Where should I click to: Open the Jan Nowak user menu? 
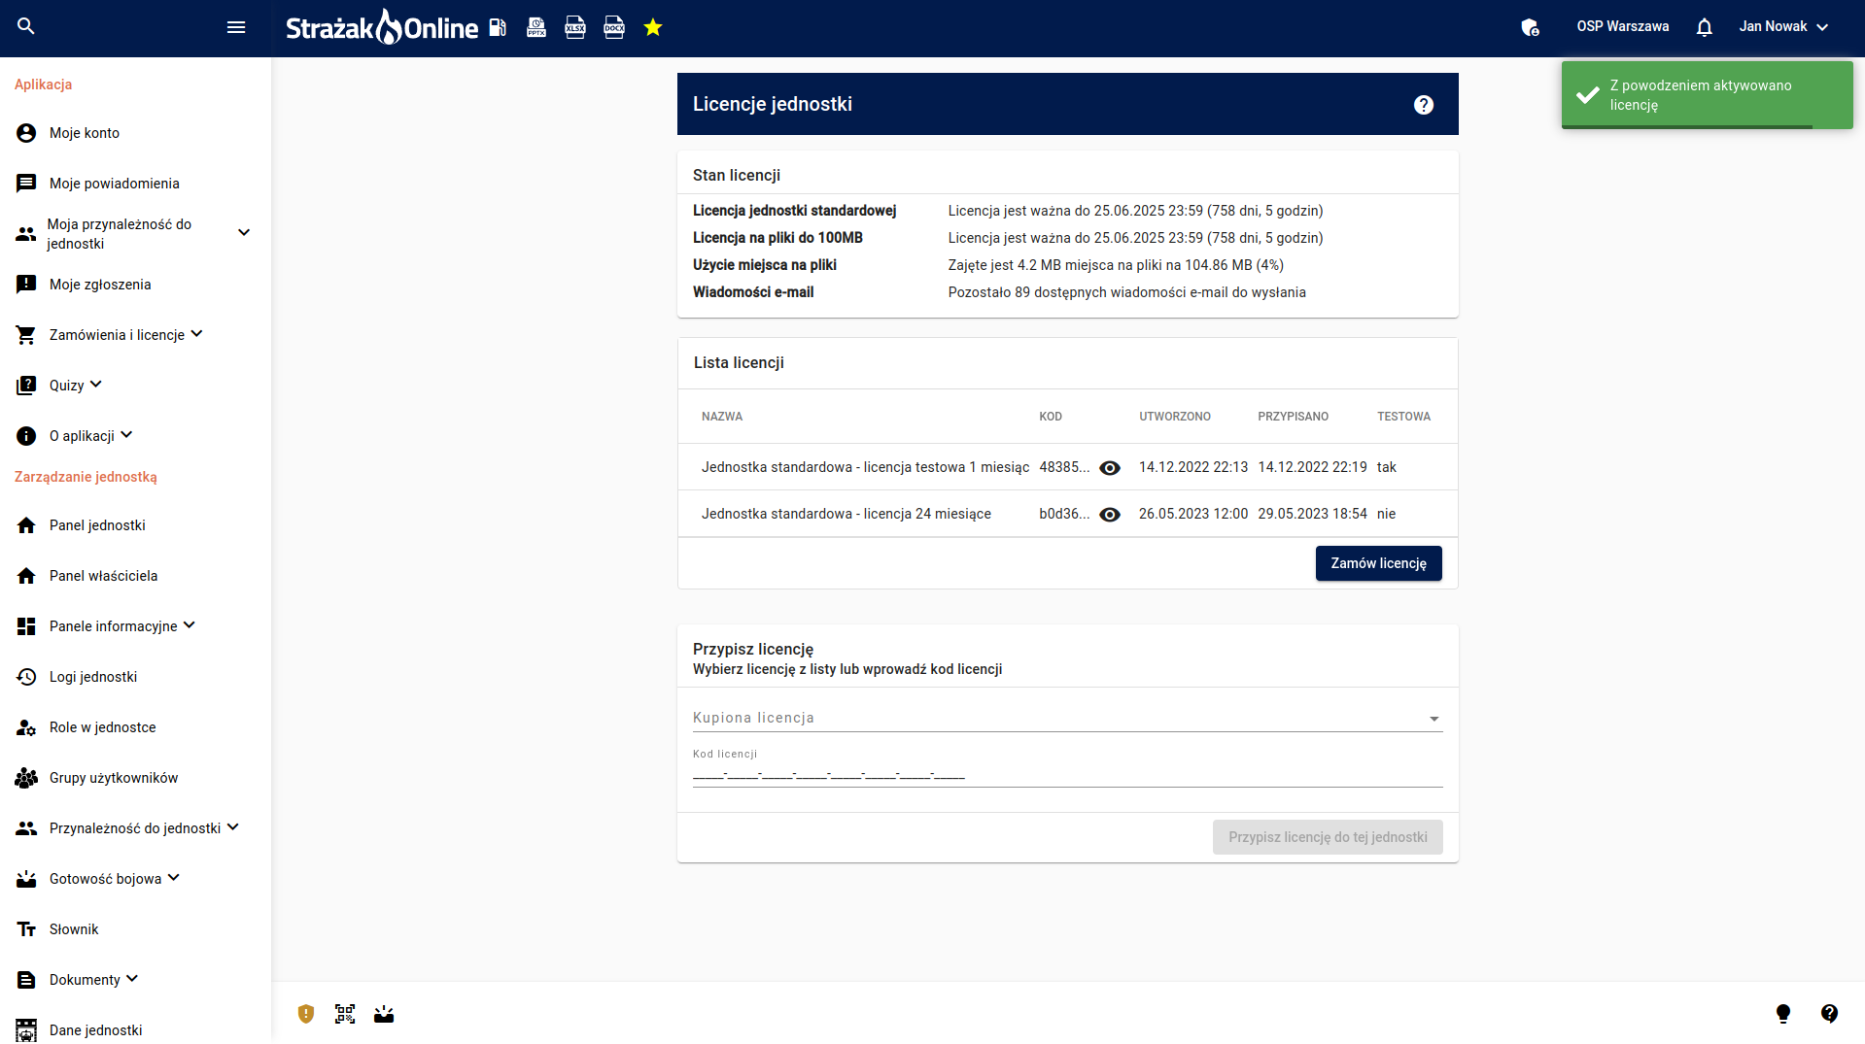pos(1783,27)
